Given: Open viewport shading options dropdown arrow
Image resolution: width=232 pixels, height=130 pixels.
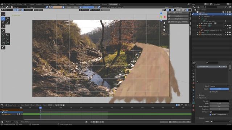Looking at the screenshot, I should [x=190, y=10].
